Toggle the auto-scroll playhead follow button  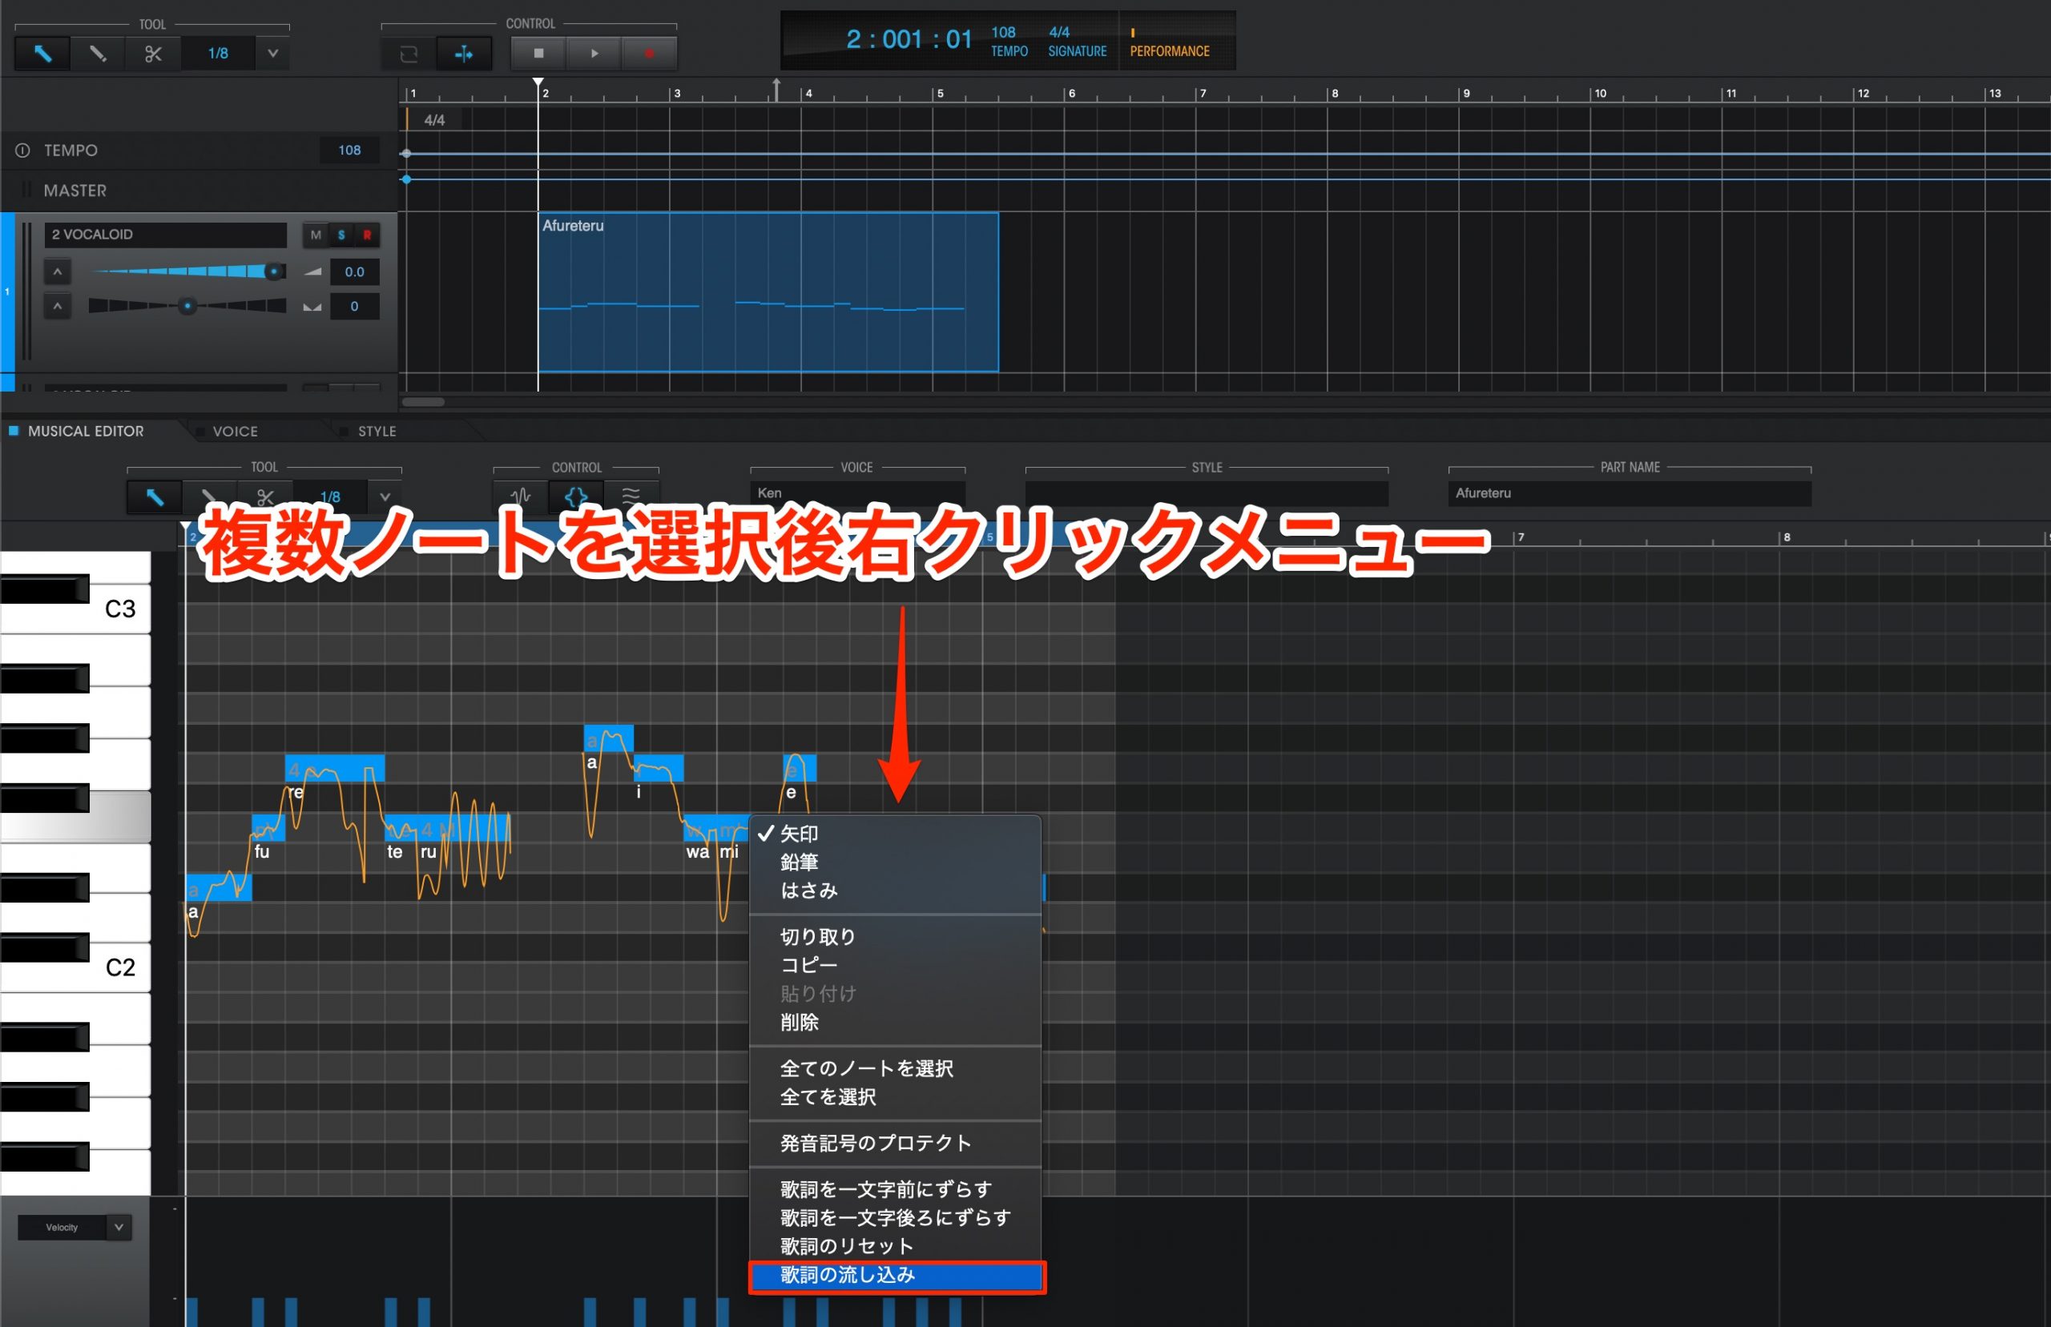coord(464,54)
